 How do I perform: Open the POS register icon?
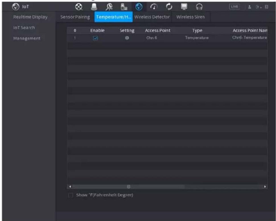coord(124,7)
